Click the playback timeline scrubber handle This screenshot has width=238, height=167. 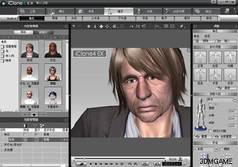coord(84,159)
